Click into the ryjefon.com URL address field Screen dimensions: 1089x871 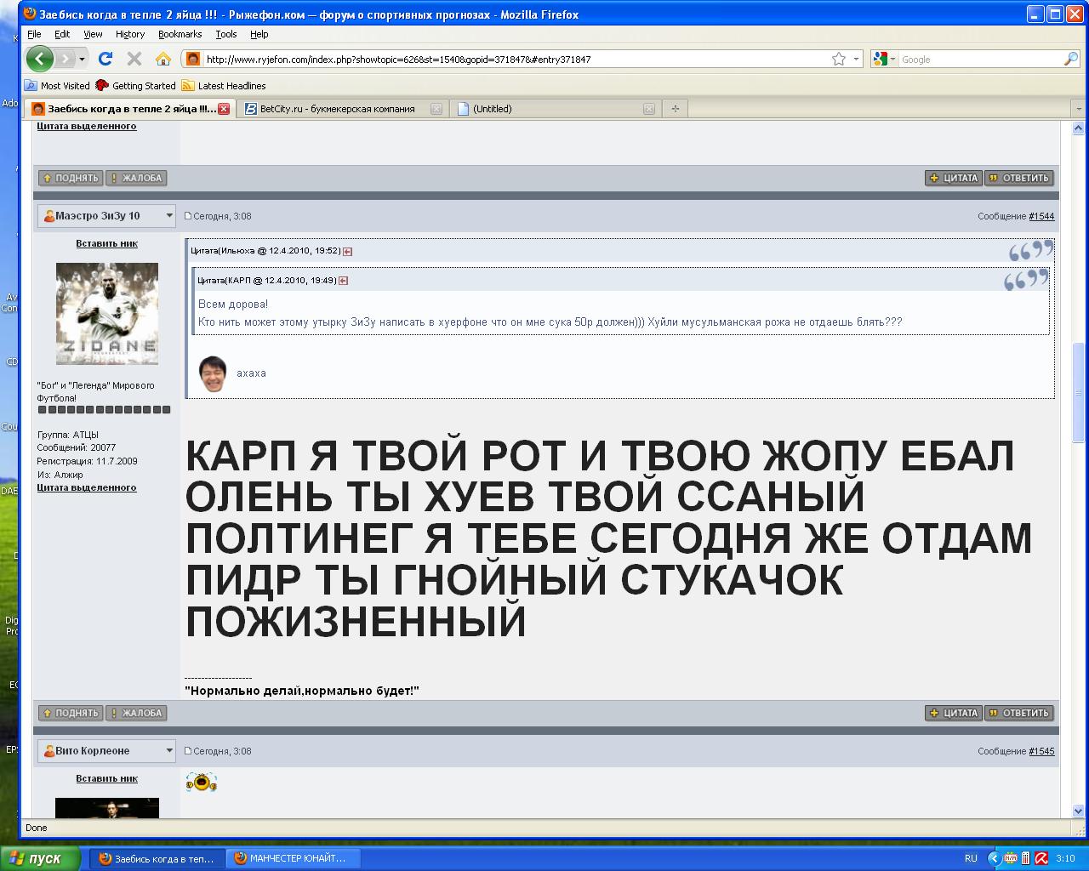pyautogui.click(x=516, y=60)
